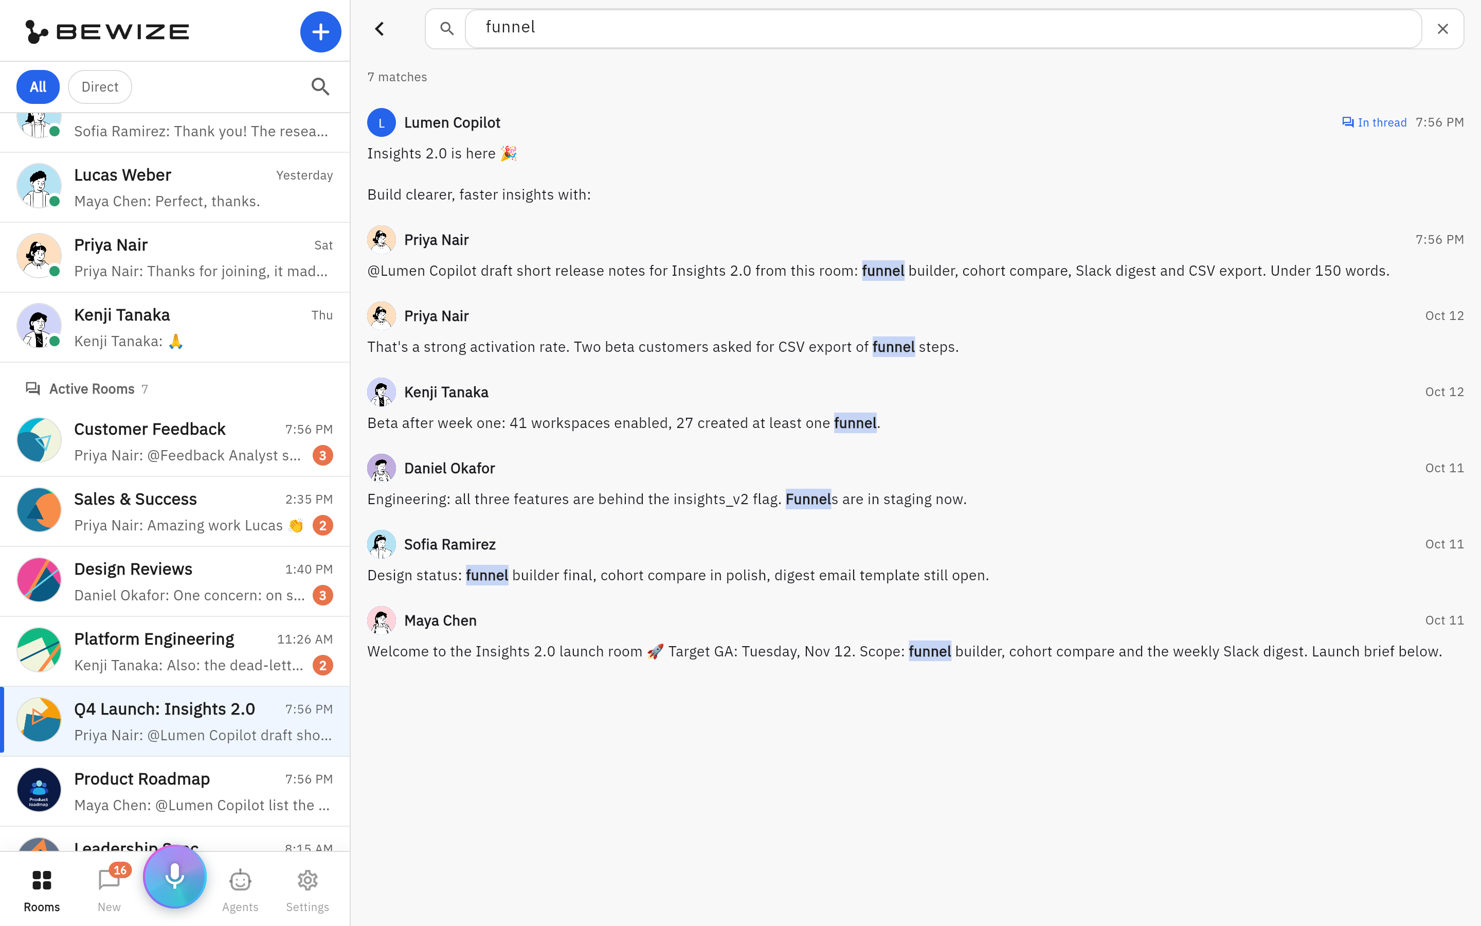Click the BEWIZE logo
The height and width of the screenshot is (926, 1481).
[x=107, y=32]
